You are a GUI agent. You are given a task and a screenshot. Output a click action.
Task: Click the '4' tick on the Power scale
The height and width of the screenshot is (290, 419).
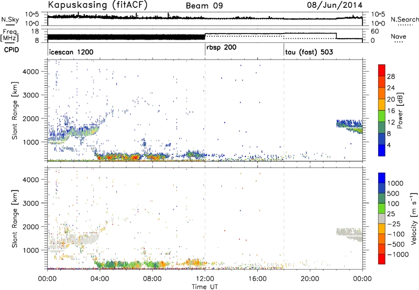click(389, 144)
